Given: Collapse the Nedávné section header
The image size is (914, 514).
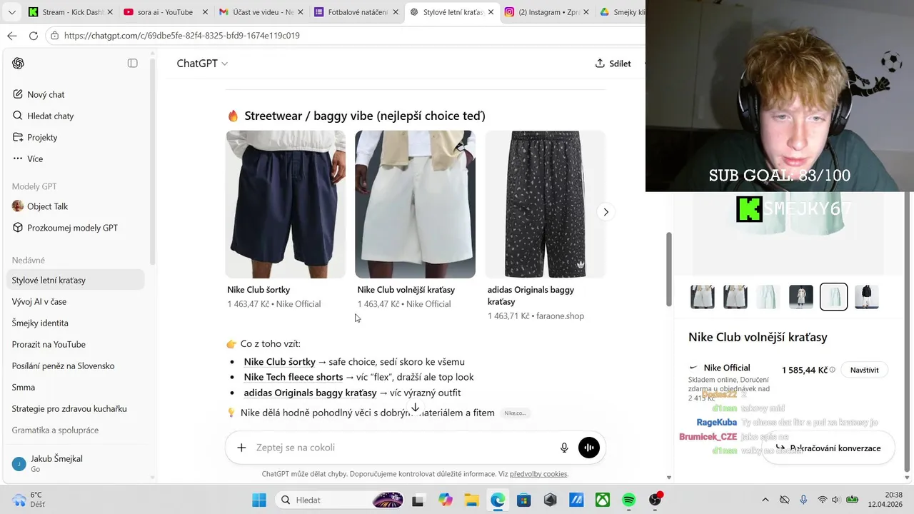Looking at the screenshot, I should coord(29,260).
